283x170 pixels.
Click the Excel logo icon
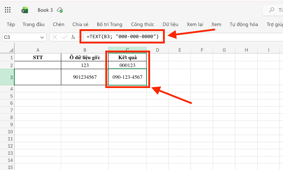25,10
